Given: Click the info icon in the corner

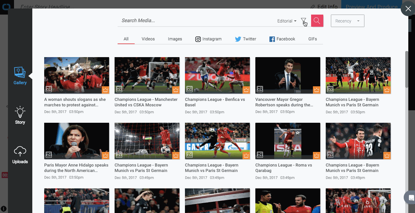Looking at the screenshot, I should 4,209.
